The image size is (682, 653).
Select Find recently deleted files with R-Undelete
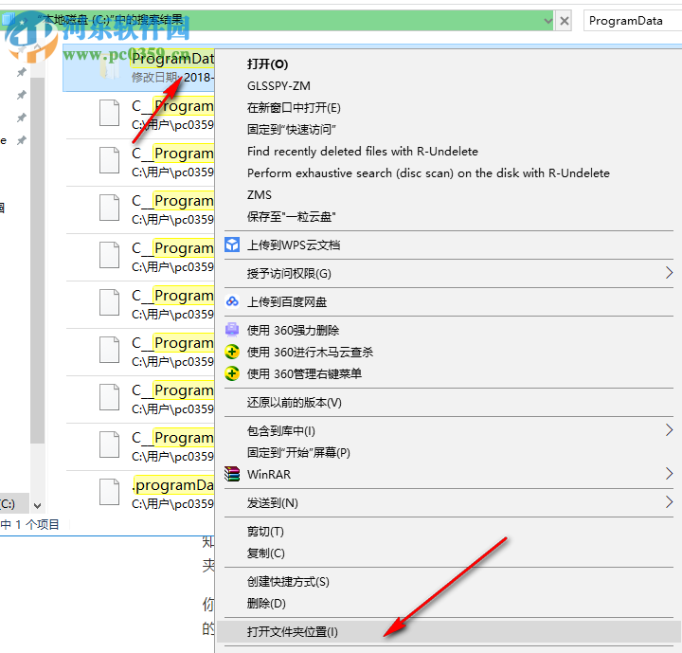(x=362, y=151)
